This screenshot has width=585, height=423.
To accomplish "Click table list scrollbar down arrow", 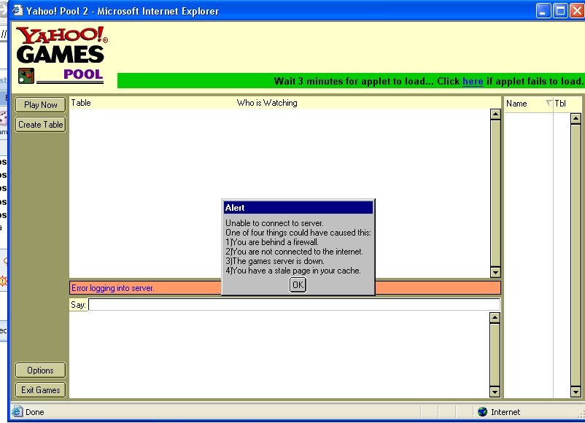I will point(495,272).
